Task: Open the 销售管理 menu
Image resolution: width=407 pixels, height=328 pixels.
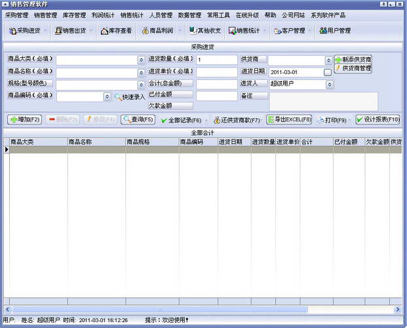Action: click(45, 15)
